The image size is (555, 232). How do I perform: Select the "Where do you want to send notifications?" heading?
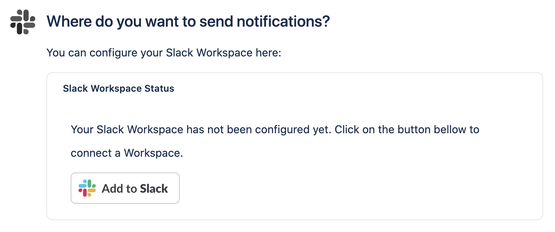point(188,22)
